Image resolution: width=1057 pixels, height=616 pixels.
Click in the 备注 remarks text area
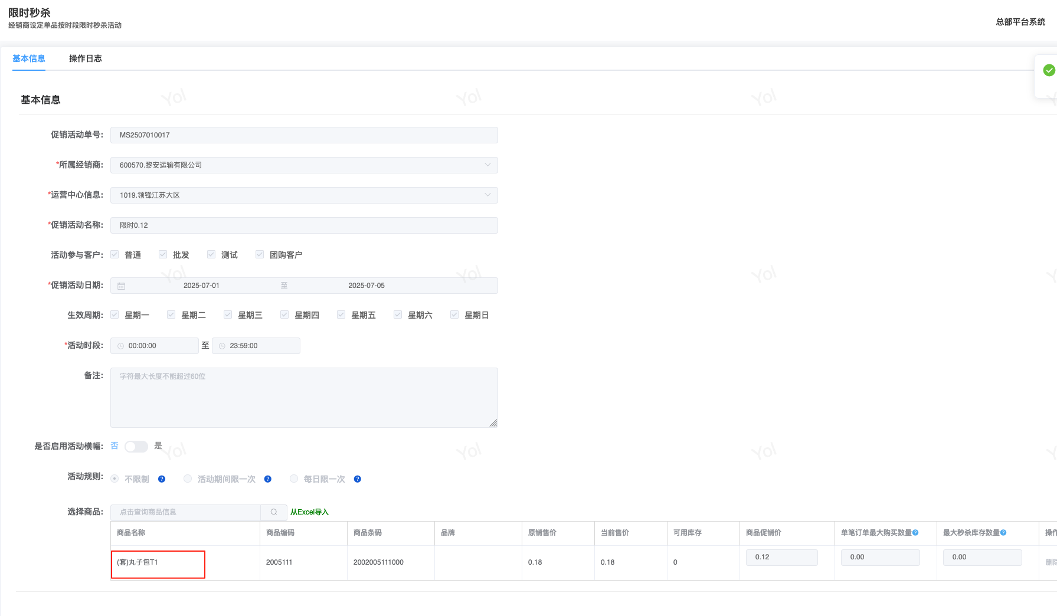click(x=304, y=398)
